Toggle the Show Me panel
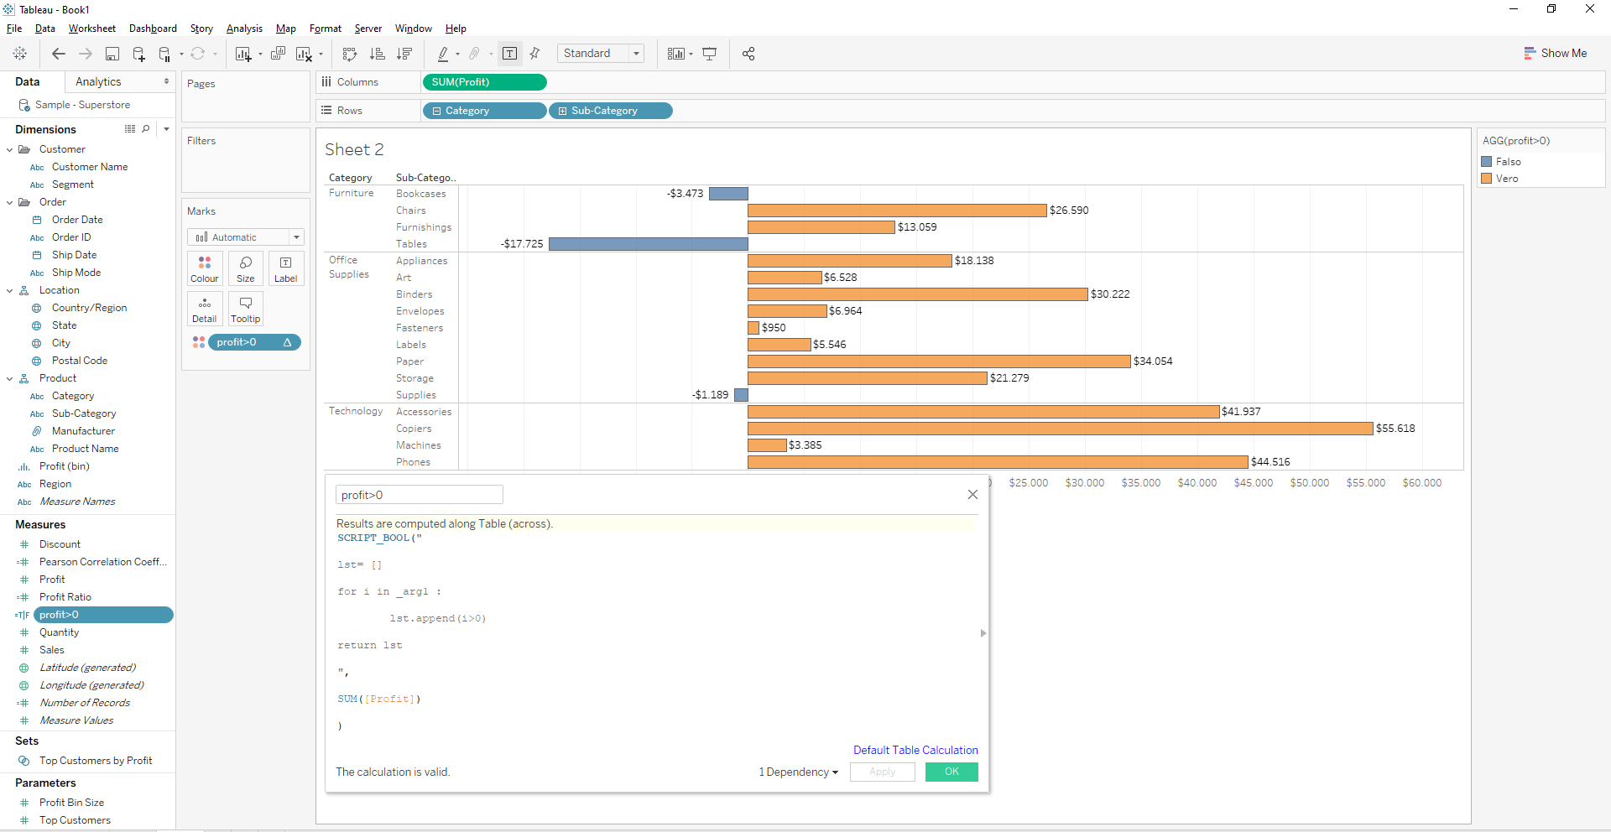 pos(1556,53)
